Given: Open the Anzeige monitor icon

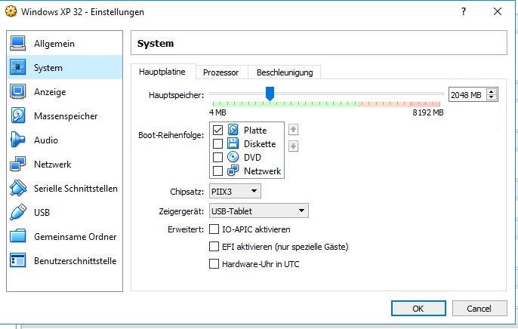Looking at the screenshot, I should point(17,91).
